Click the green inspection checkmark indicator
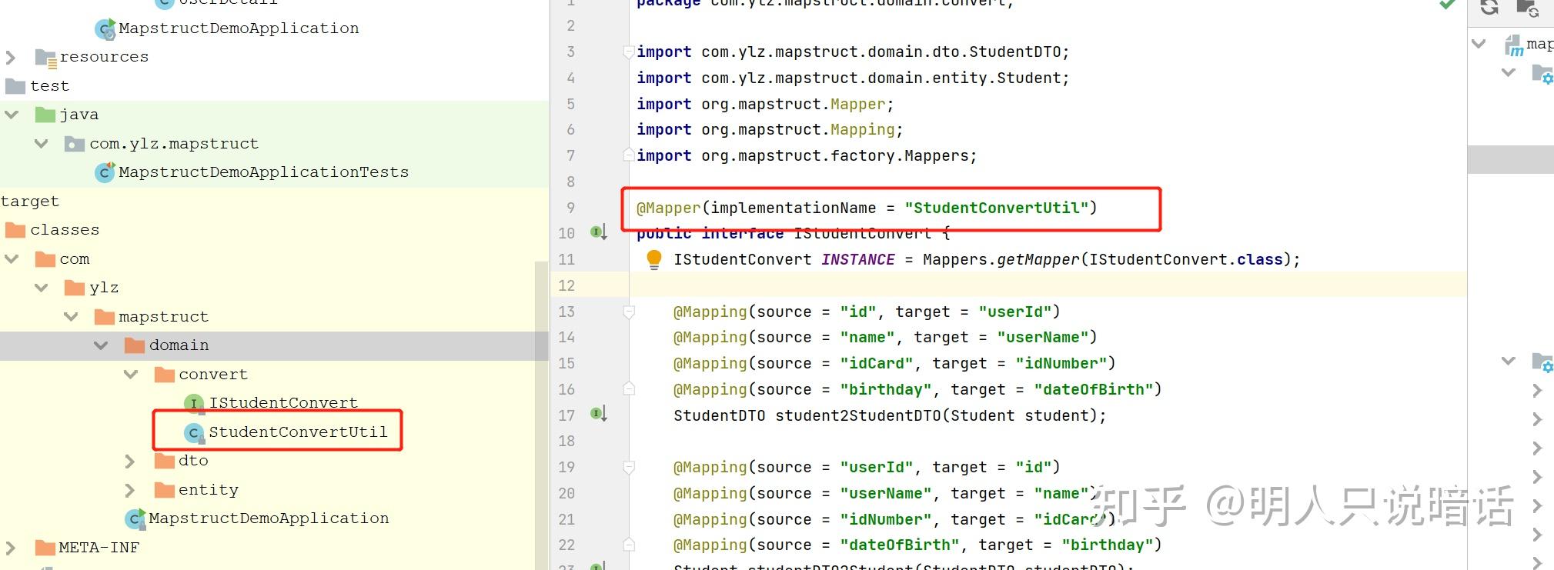 tap(1447, 5)
